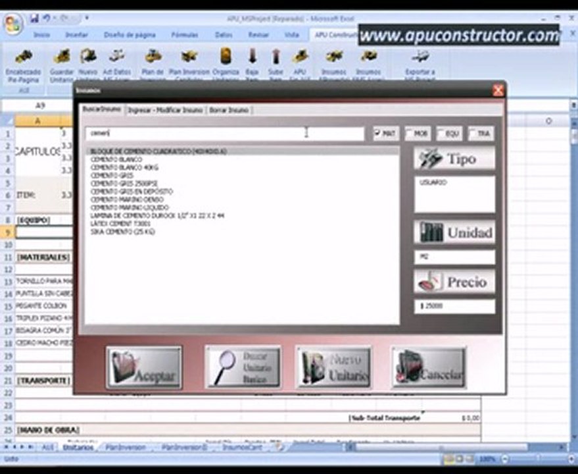Enable the EQU checkbox
The image size is (578, 474).
[441, 133]
